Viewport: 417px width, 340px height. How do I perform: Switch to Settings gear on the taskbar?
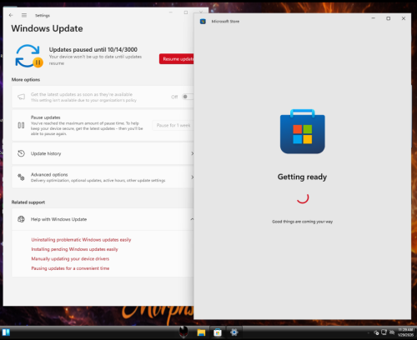coord(234,332)
